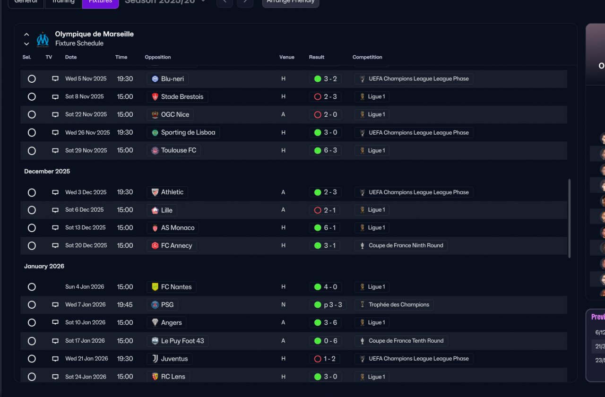Screen dimensions: 605x397
Task: Click the TV icon for the Blu-neri match
Action: tap(55, 79)
